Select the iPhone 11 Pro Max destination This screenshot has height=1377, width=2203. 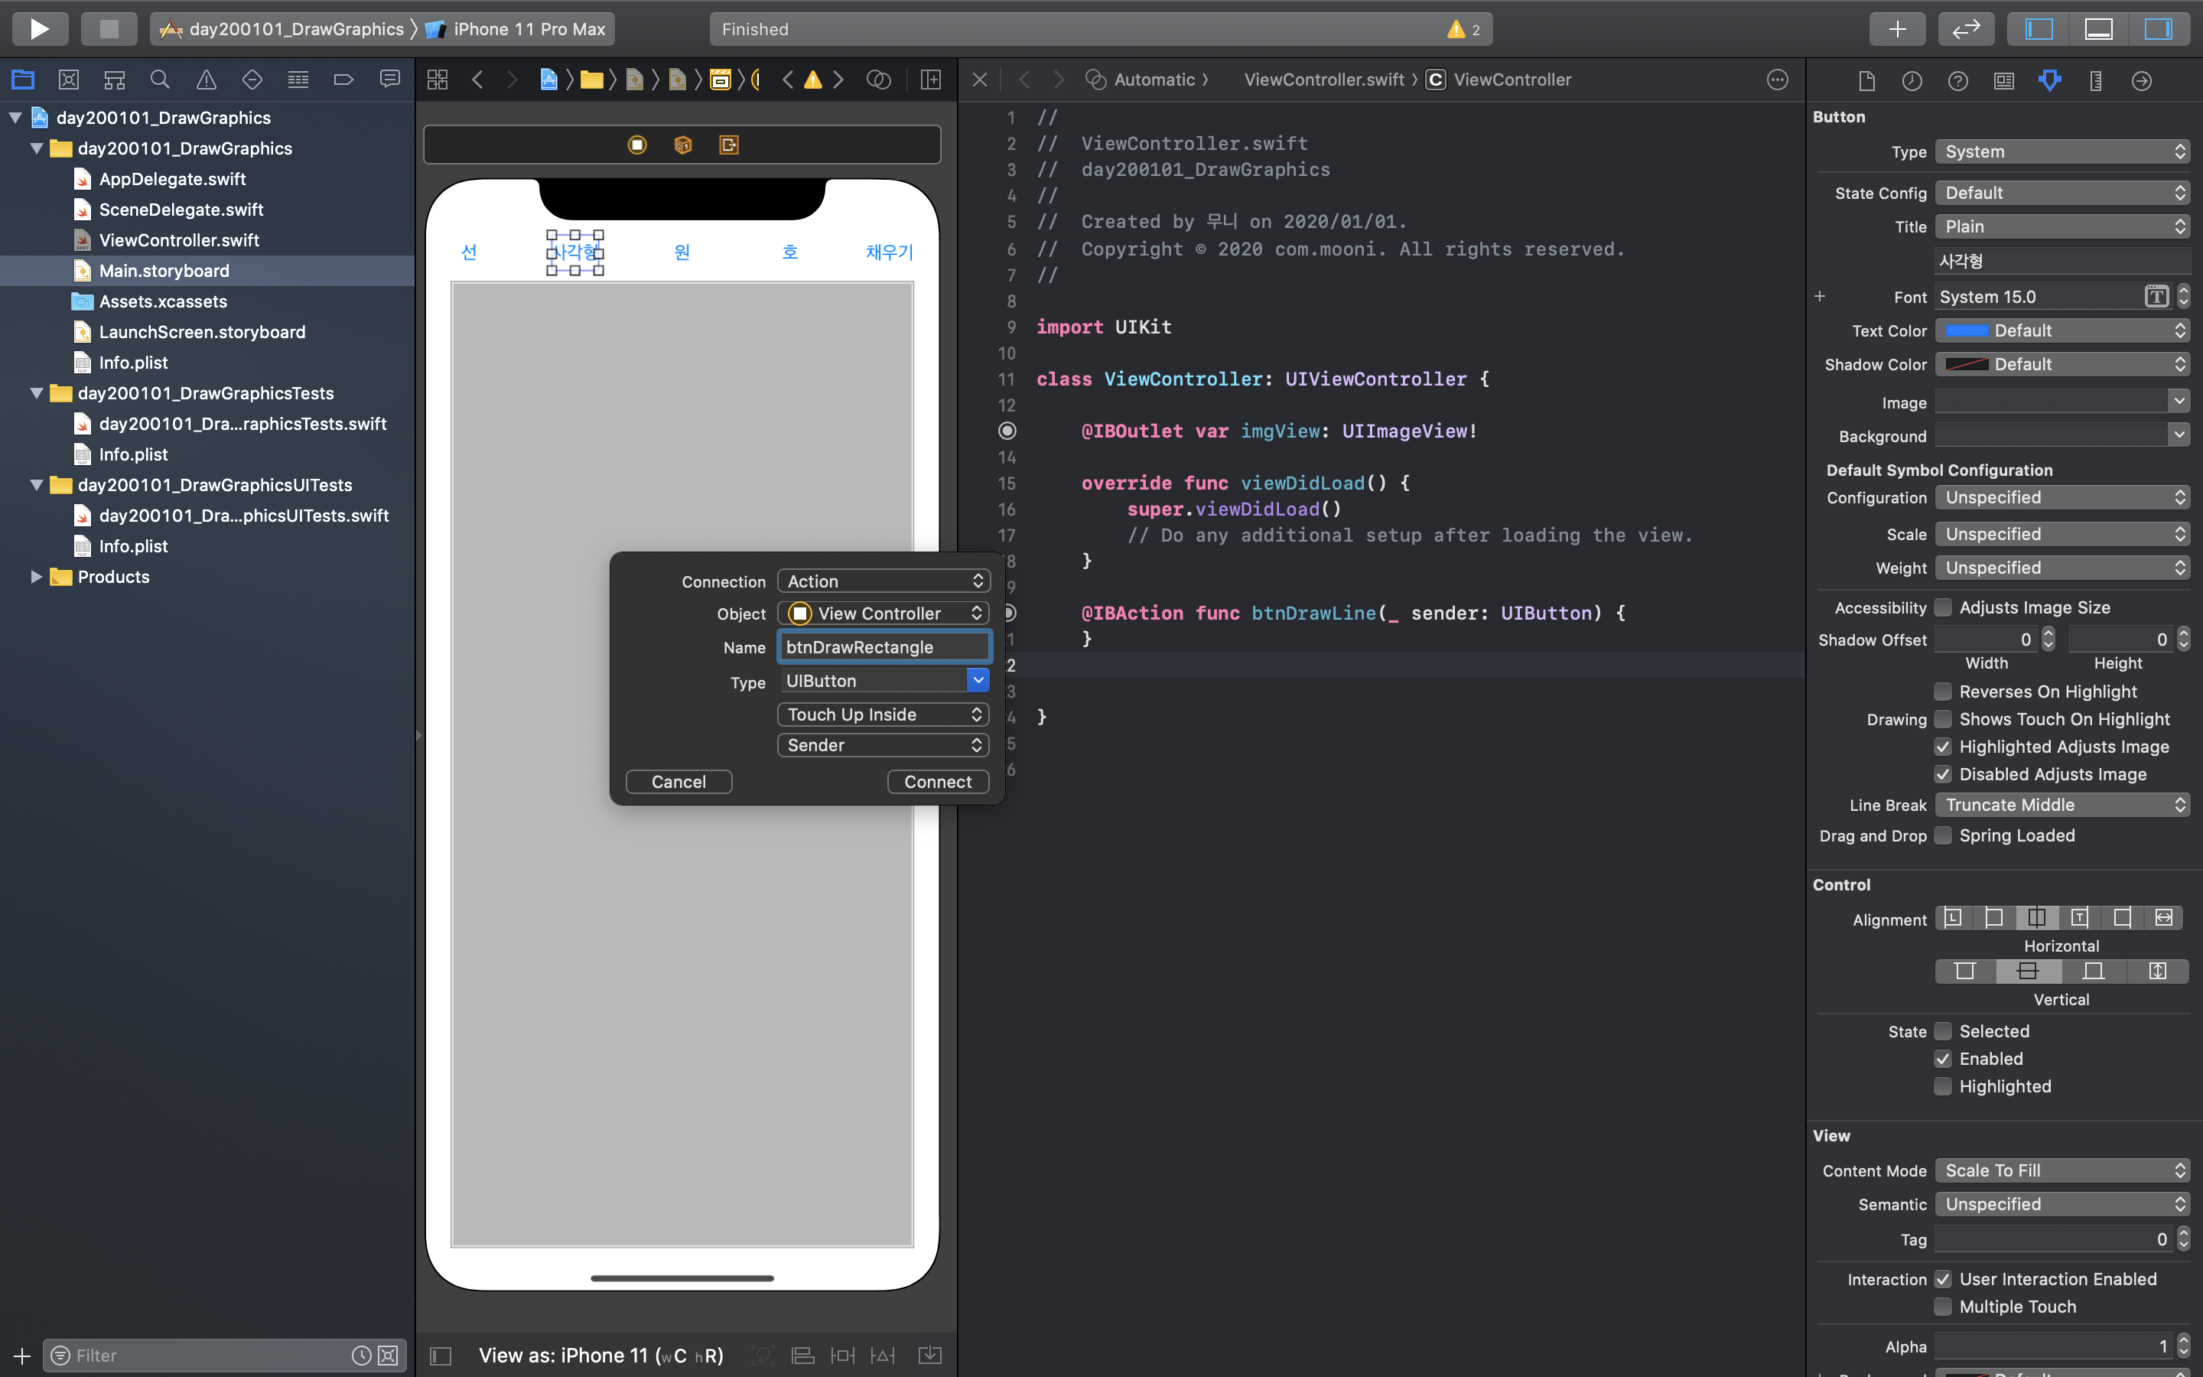tap(528, 29)
